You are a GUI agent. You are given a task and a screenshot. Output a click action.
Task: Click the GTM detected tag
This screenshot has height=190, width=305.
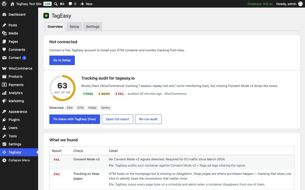pos(80,108)
